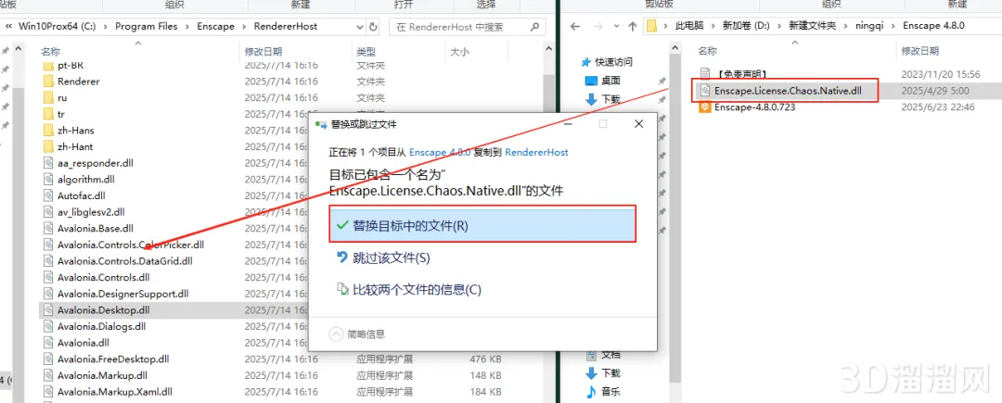Select the pt-BR folder icon

[x=48, y=66]
